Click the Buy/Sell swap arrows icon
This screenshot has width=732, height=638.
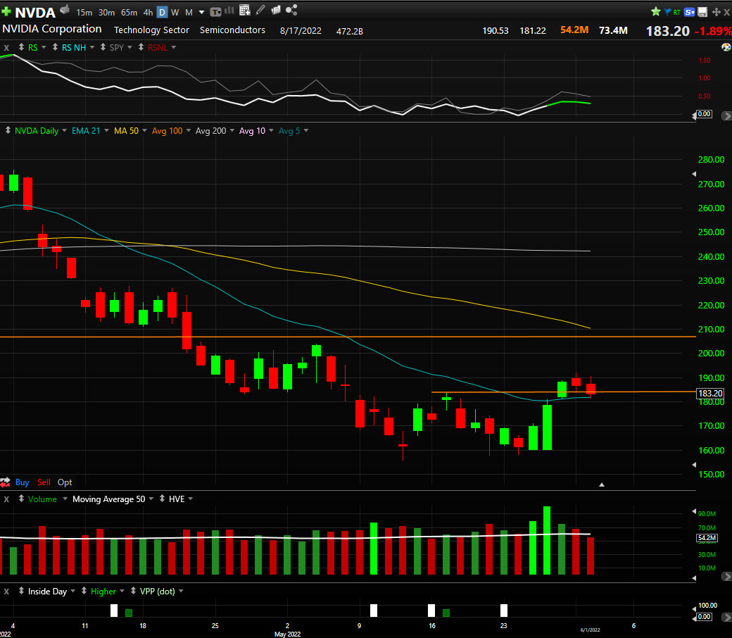pyautogui.click(x=5, y=482)
